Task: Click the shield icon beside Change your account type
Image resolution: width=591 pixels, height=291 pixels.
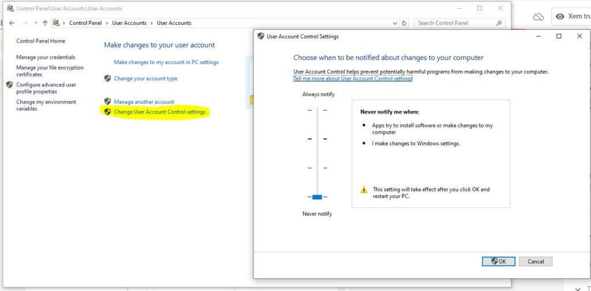Action: tap(107, 78)
